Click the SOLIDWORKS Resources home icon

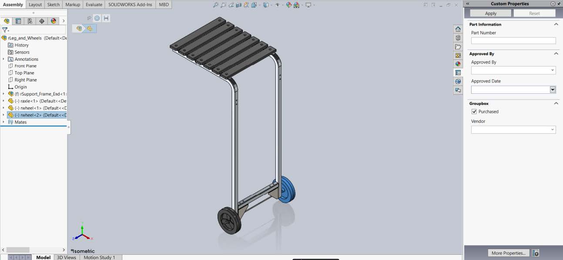pos(458,29)
